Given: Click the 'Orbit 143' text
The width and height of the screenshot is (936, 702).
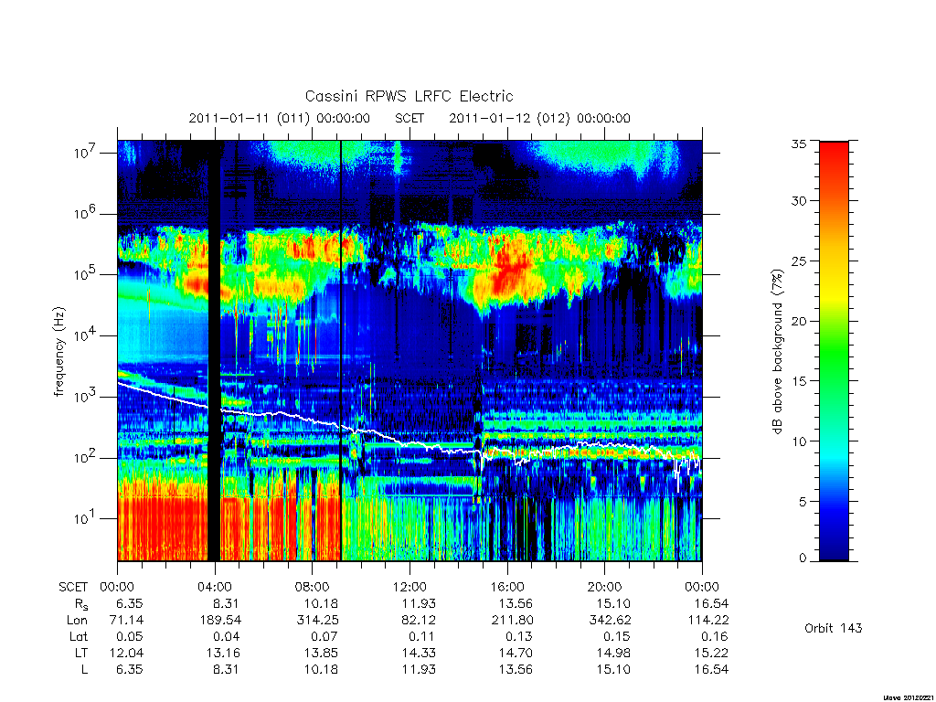Looking at the screenshot, I should click(x=834, y=628).
